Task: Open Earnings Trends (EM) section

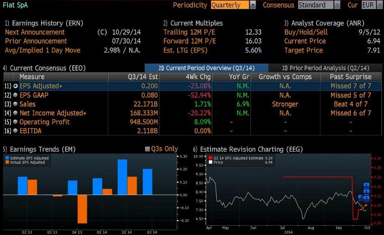Action: pos(39,149)
